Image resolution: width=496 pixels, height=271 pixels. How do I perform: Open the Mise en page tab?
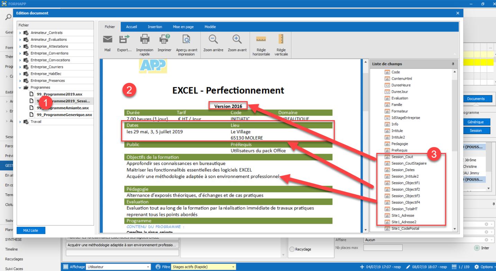[x=183, y=27]
